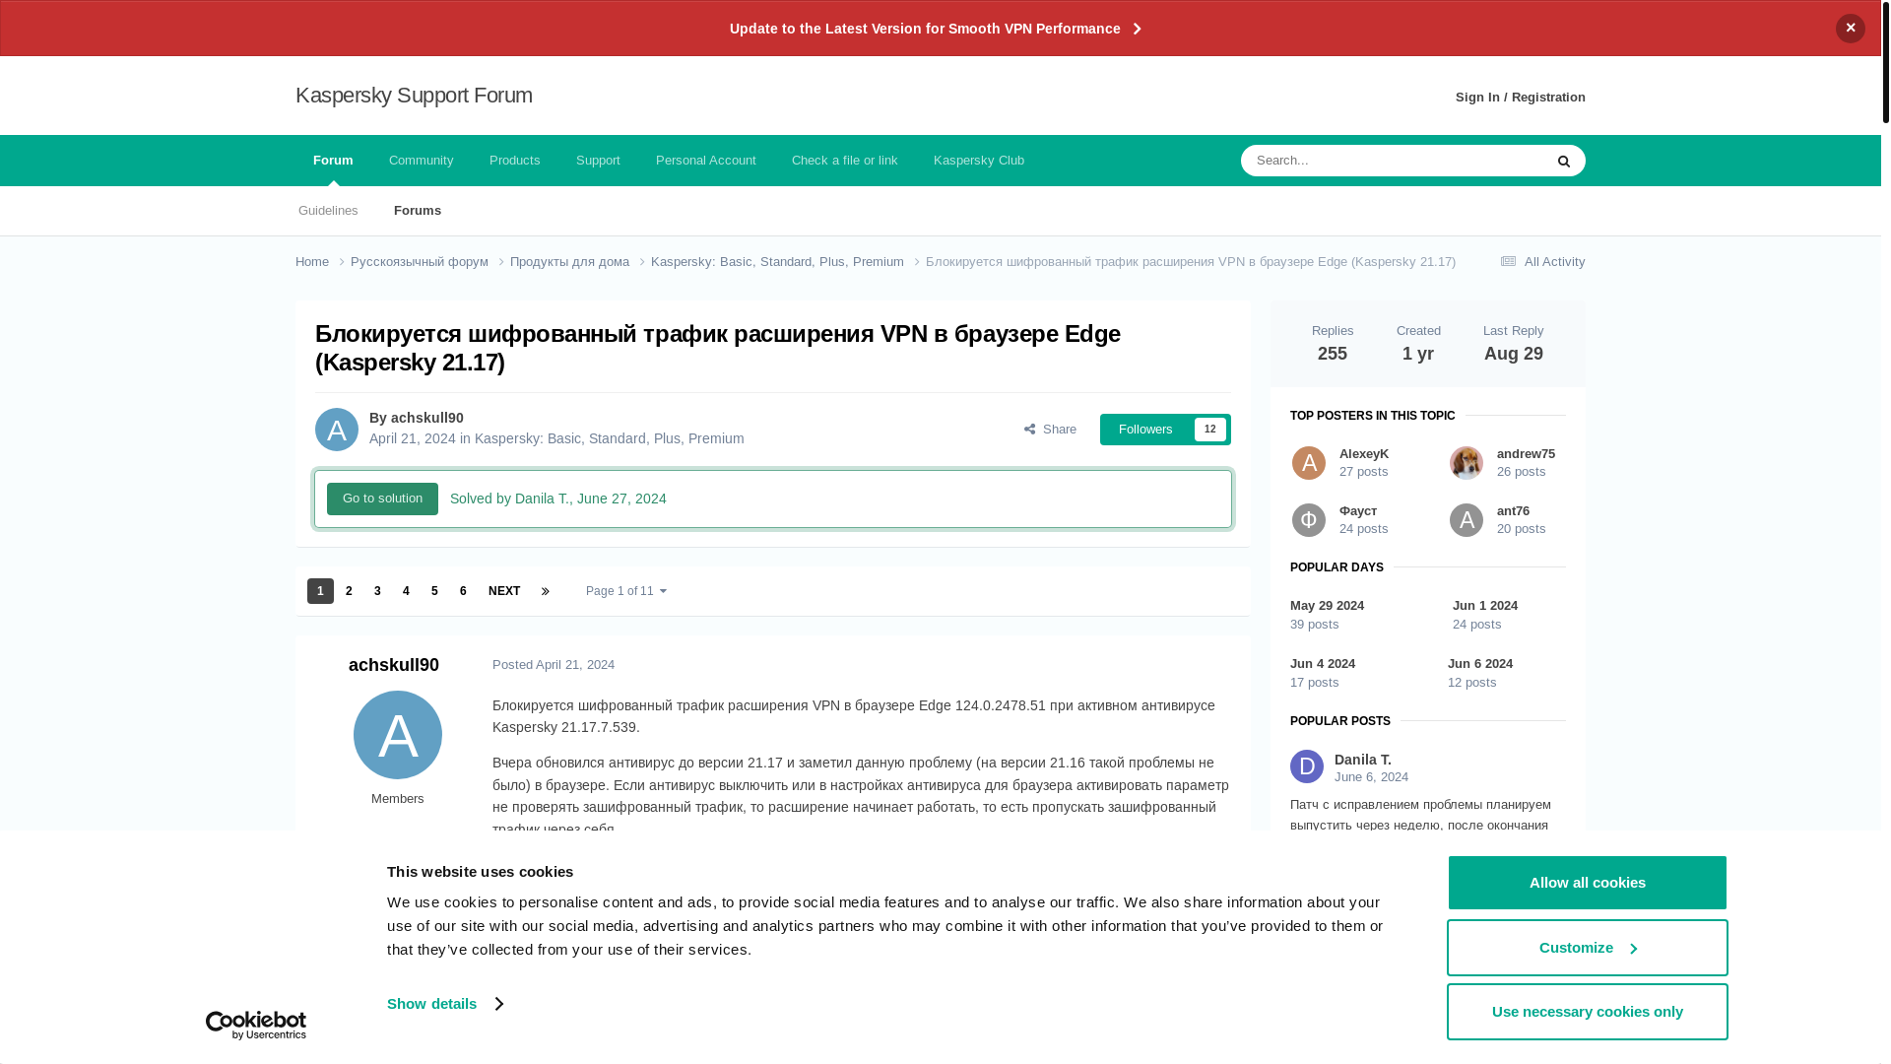
Task: Go to page 5 of topic
Action: point(434,591)
